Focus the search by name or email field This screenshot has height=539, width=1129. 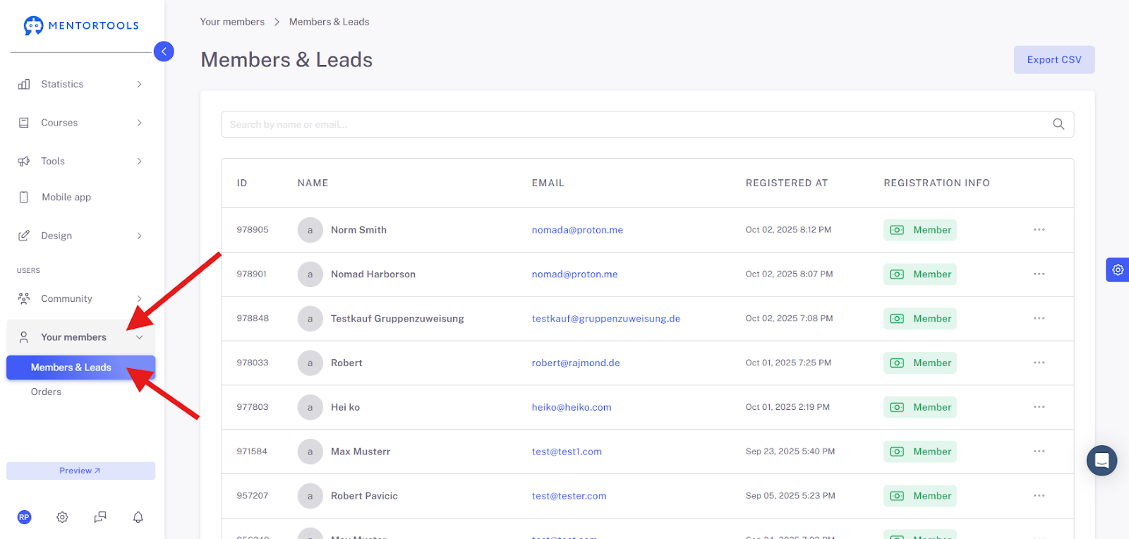648,124
